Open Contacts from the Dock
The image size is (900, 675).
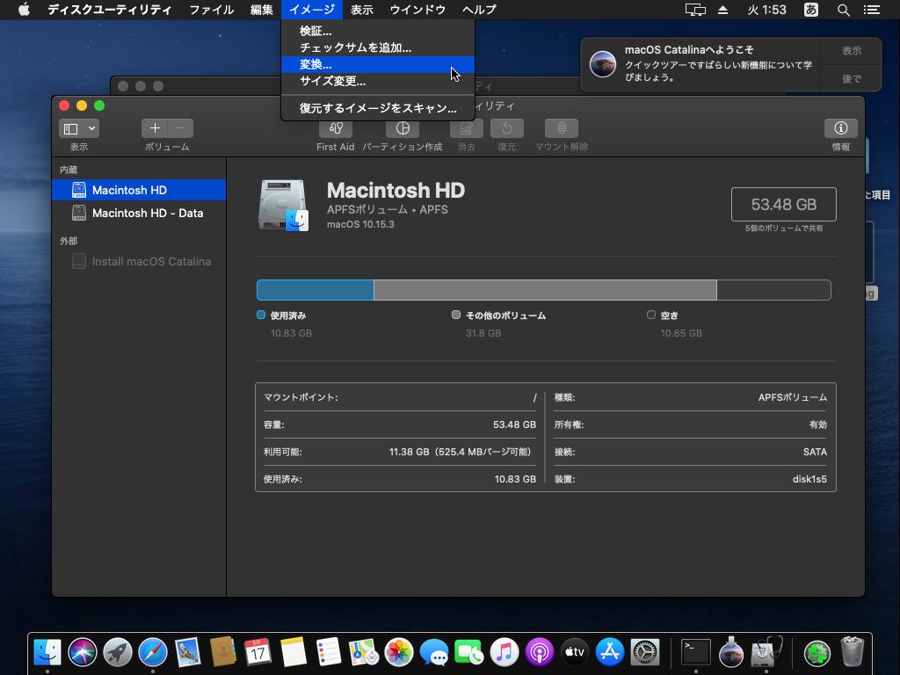tap(222, 653)
